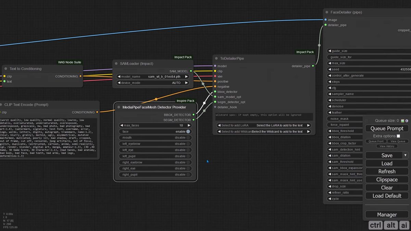Open the settings gear in the queue panel
Screen dimensions: 411x231
(x=407, y=121)
